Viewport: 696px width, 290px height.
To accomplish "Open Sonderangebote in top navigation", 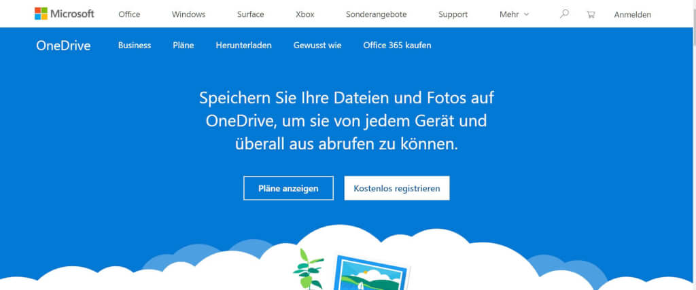I will [377, 14].
